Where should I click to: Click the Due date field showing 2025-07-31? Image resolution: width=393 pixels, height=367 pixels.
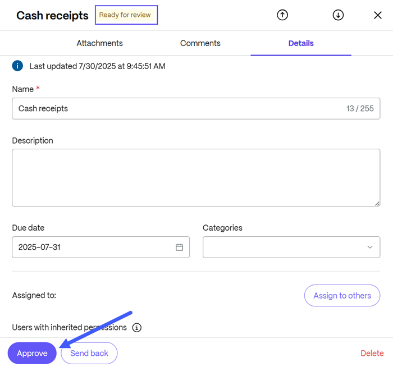click(x=100, y=247)
